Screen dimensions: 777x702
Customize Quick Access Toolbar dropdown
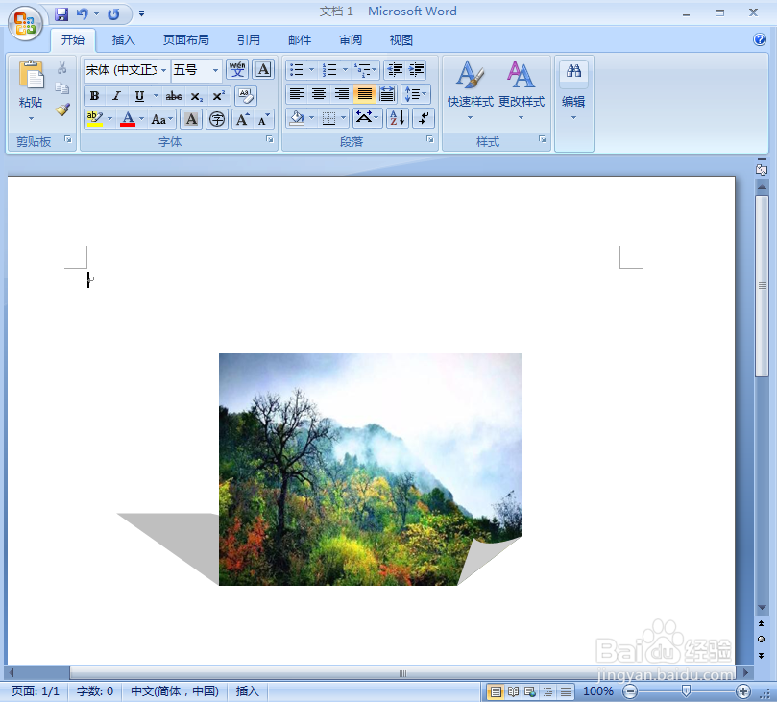pyautogui.click(x=142, y=13)
